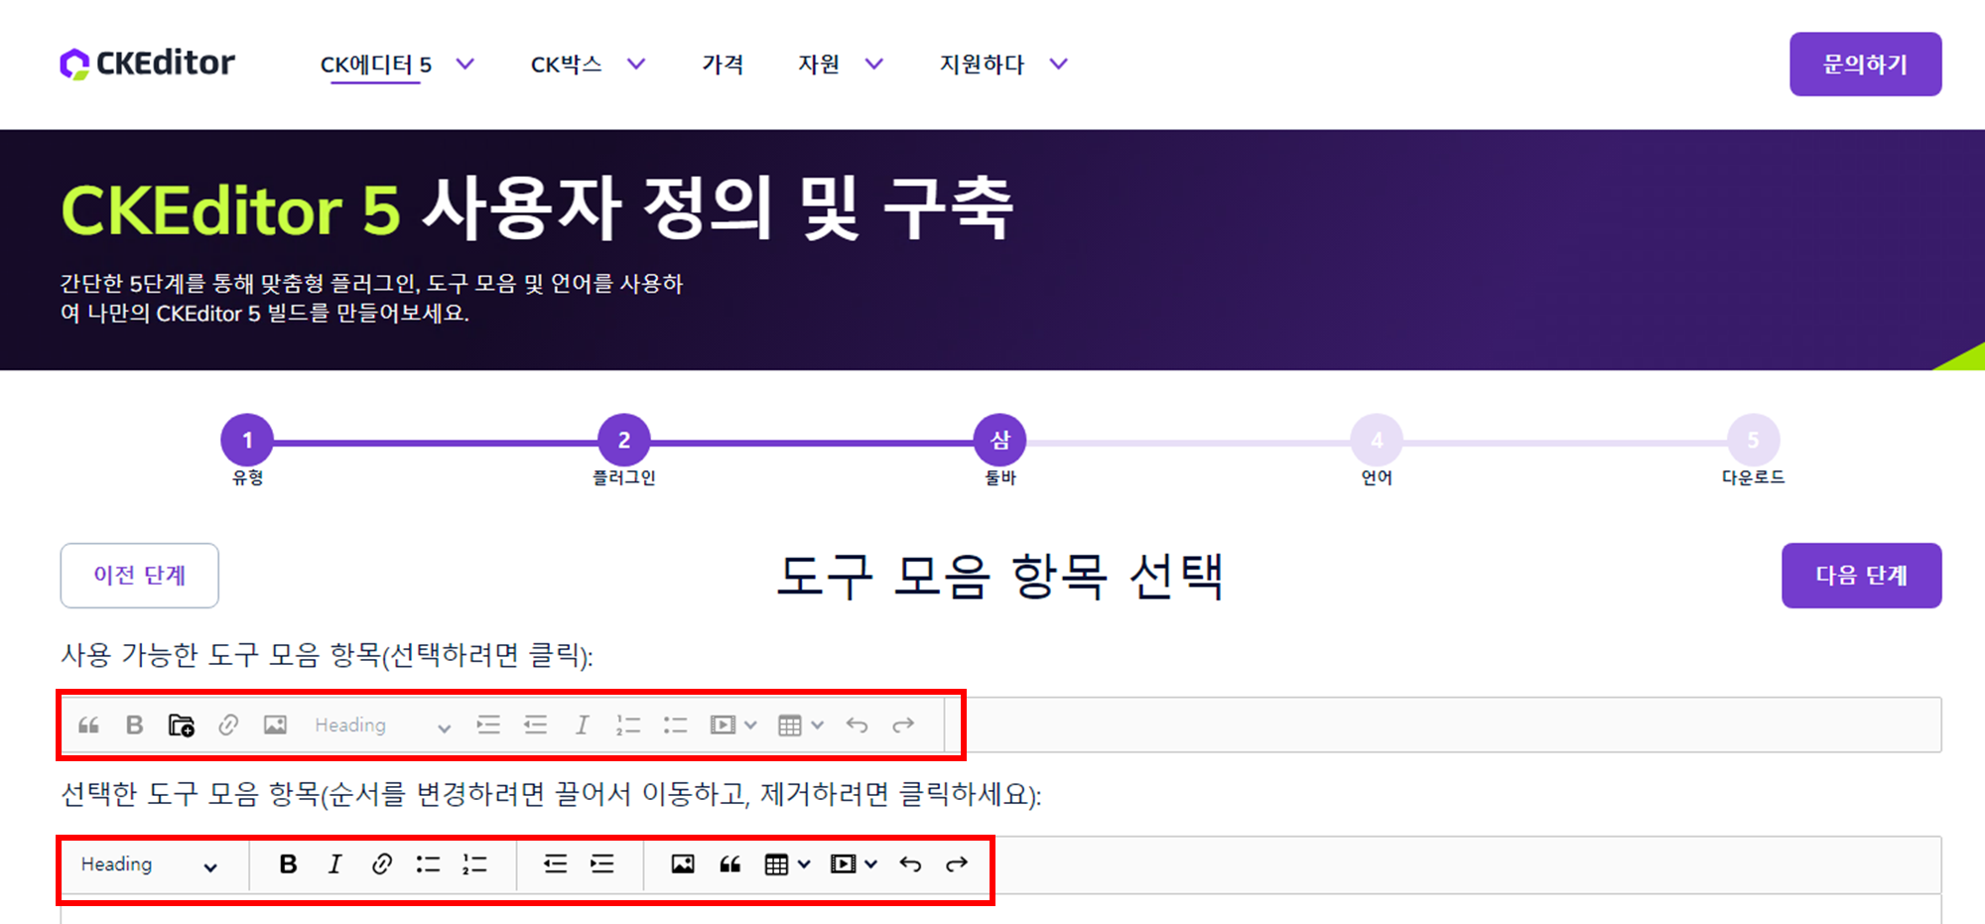The width and height of the screenshot is (1985, 924).
Task: Remove table icon from selected toolbar
Action: coord(777,864)
